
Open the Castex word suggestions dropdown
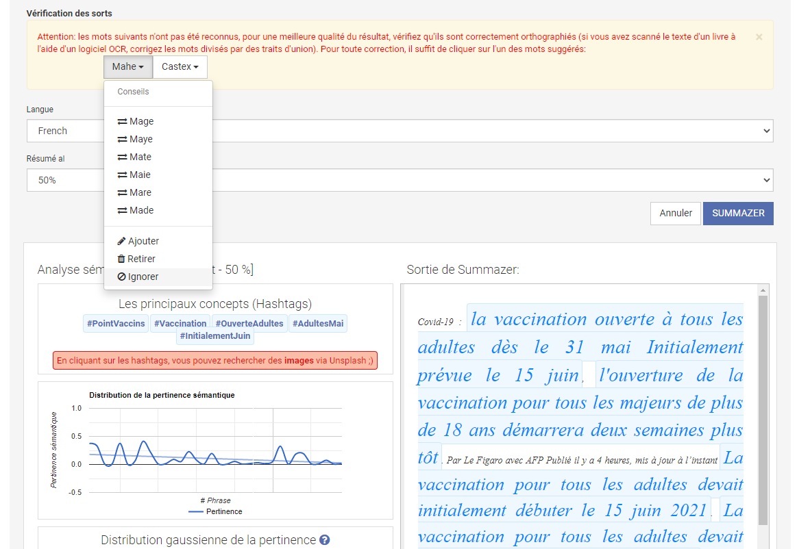tap(180, 67)
